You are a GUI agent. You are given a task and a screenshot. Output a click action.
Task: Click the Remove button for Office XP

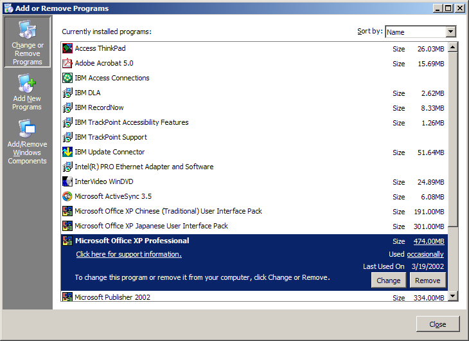pos(428,280)
